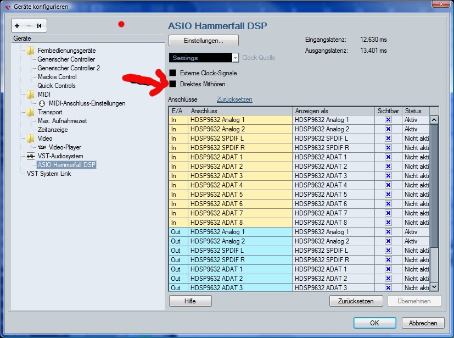Click the Cubase icon in the title bar
Image resolution: width=454 pixels, height=338 pixels.
(8, 7)
